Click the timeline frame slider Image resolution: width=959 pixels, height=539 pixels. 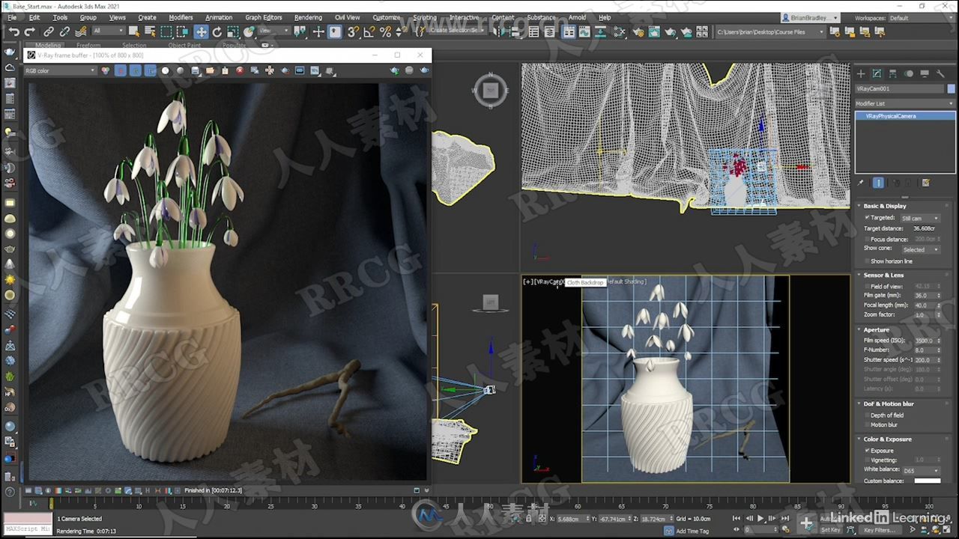coord(52,504)
